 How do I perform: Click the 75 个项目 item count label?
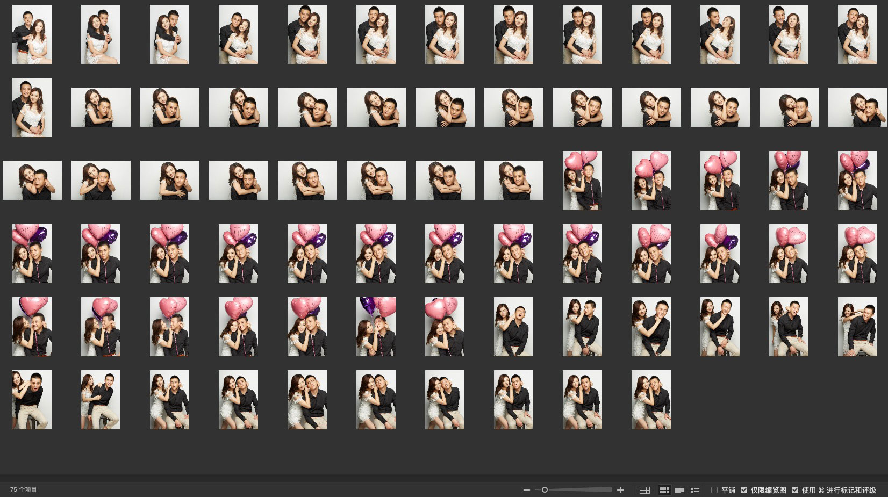click(x=24, y=489)
